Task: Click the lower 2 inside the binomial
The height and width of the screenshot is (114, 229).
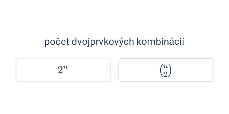Action: point(165,74)
